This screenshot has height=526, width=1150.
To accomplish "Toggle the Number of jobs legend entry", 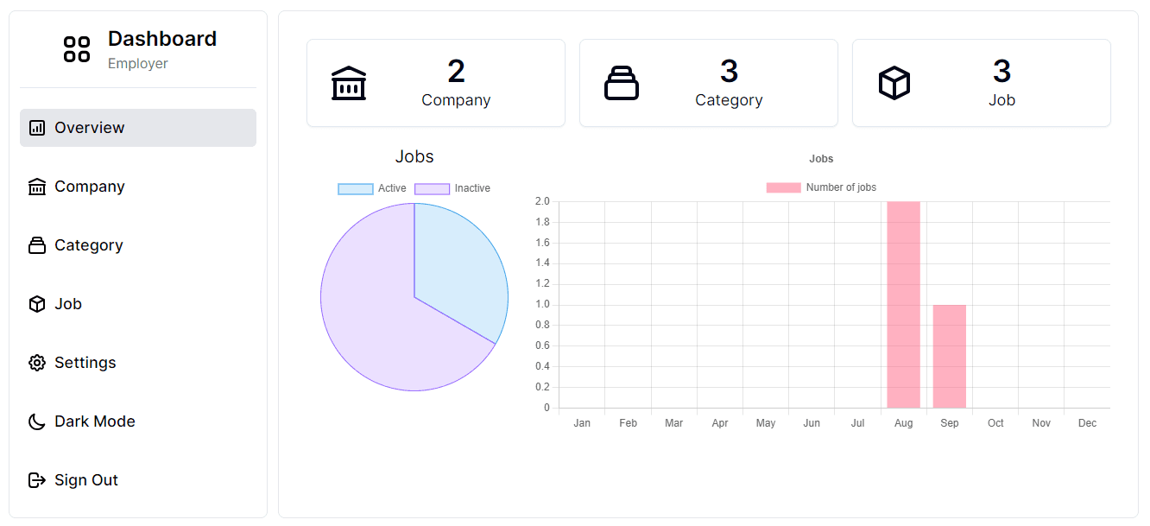I will [x=820, y=187].
